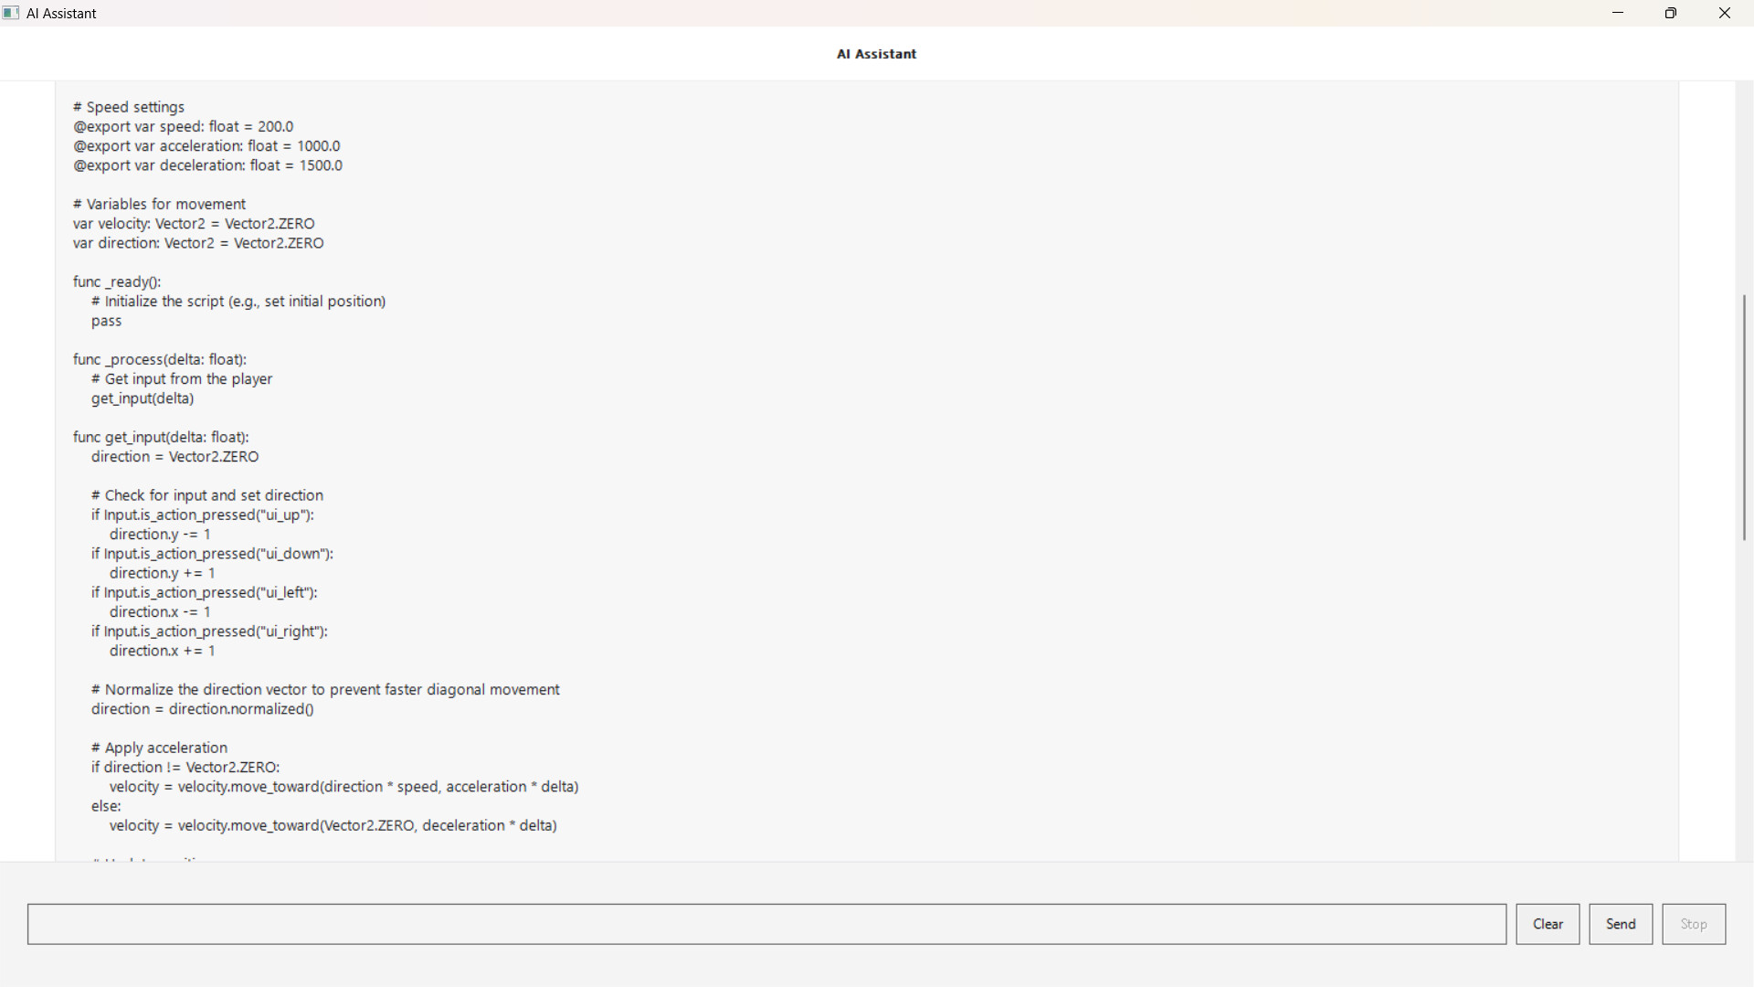Click the 'func get_input(delta: float):' line
1754x987 pixels.
point(161,437)
